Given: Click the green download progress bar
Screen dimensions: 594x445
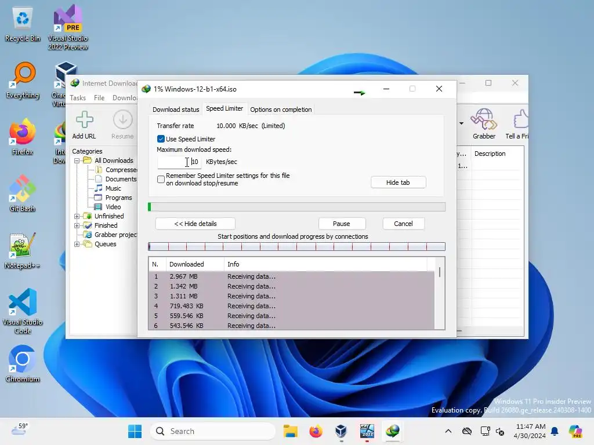Looking at the screenshot, I should [296, 207].
